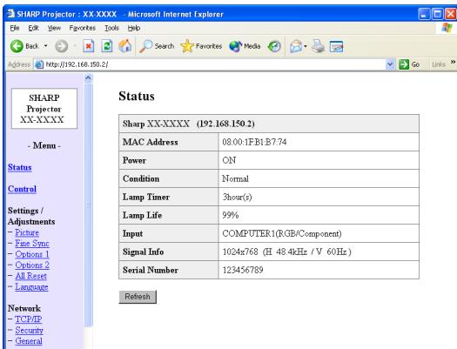Click the Input value COMPUTER1(RGB/Component)
The image size is (457, 349).
tap(282, 233)
